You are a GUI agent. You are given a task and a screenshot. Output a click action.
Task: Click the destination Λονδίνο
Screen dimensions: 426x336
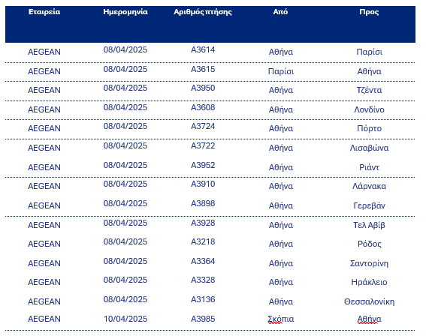tap(369, 109)
